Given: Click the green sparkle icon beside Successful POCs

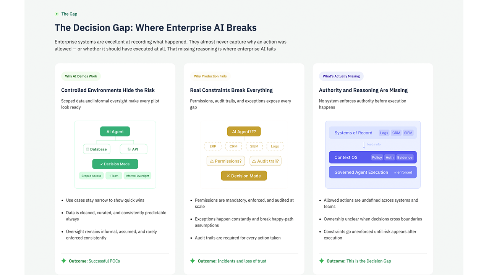Looking at the screenshot, I should [64, 261].
